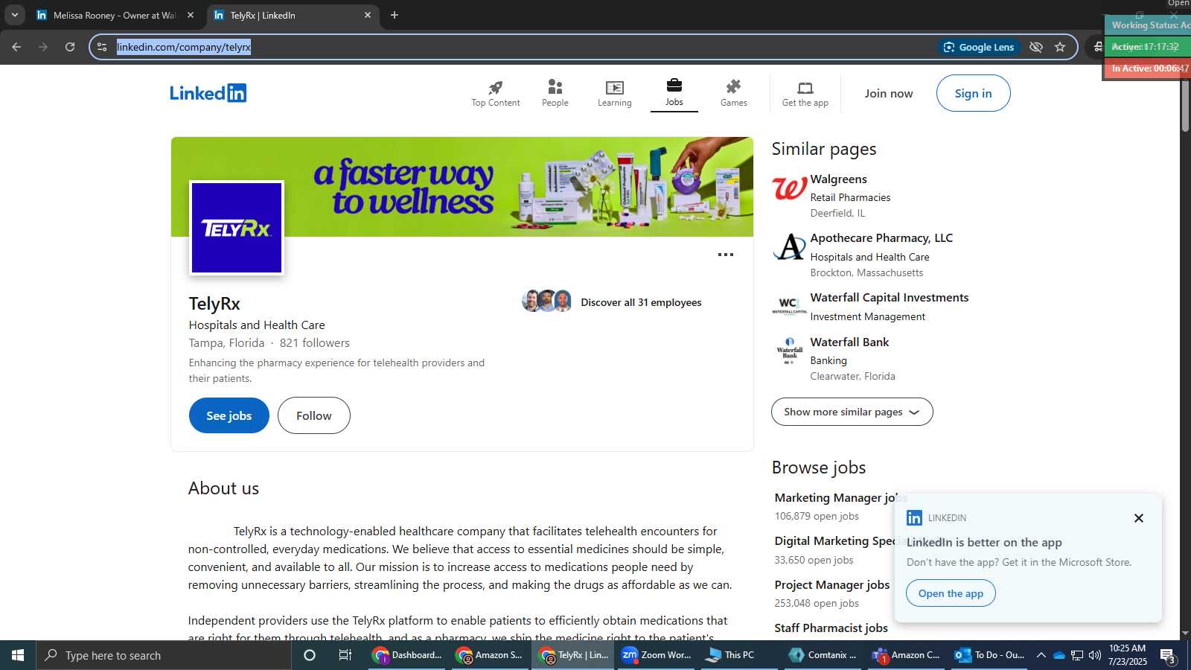This screenshot has height=670, width=1191.
Task: Click Discover all 31 employees
Action: click(641, 302)
